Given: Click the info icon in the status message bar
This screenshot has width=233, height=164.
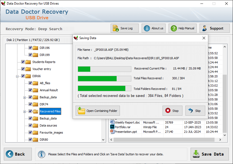Looking at the screenshot, I should click(x=42, y=154).
